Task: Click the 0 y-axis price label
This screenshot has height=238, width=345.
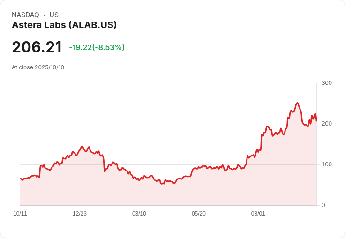Action: (x=323, y=205)
